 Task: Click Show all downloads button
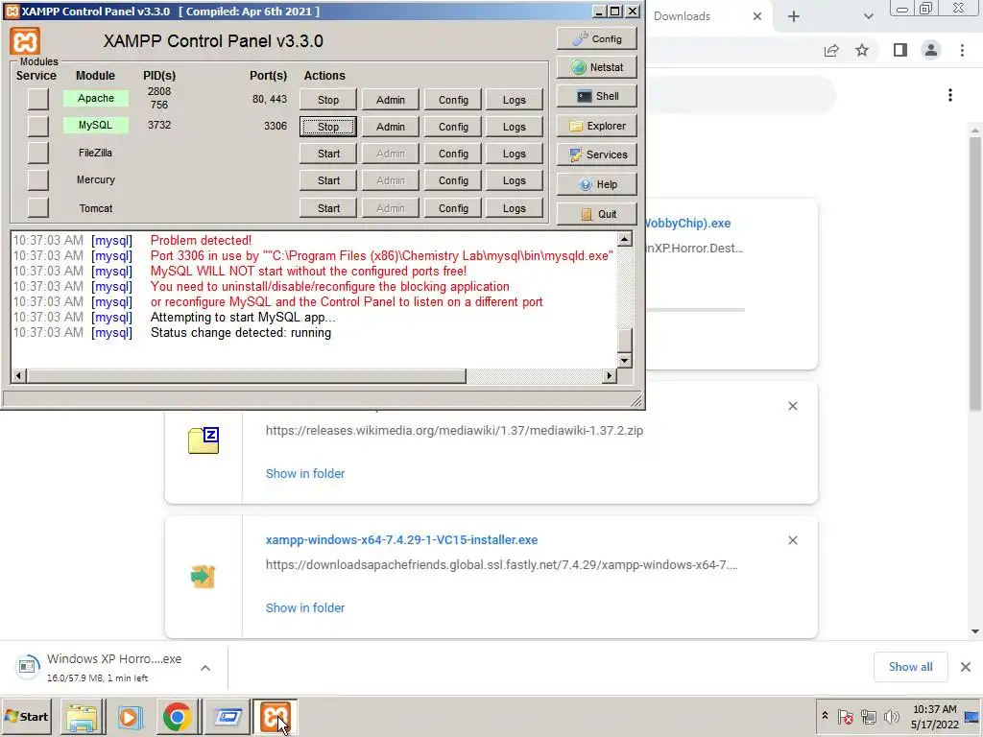pos(910,667)
